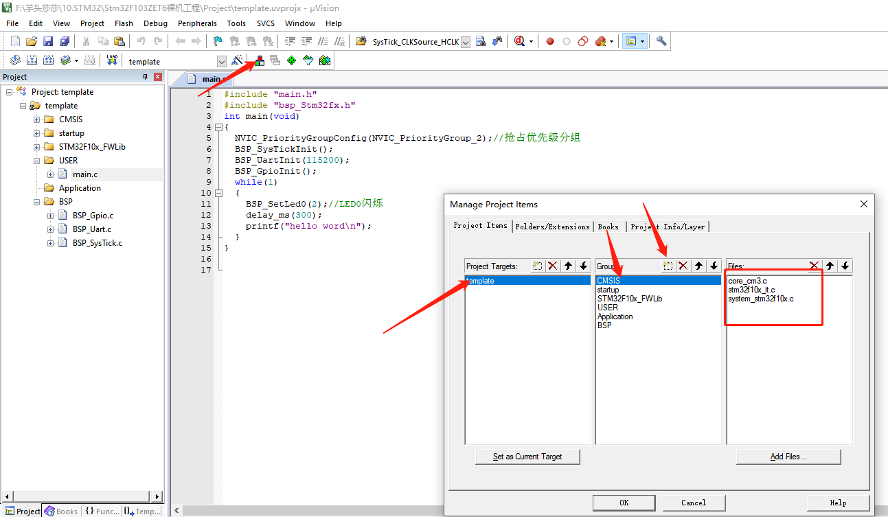Expand the startup group in project tree
The width and height of the screenshot is (888, 517).
(37, 133)
